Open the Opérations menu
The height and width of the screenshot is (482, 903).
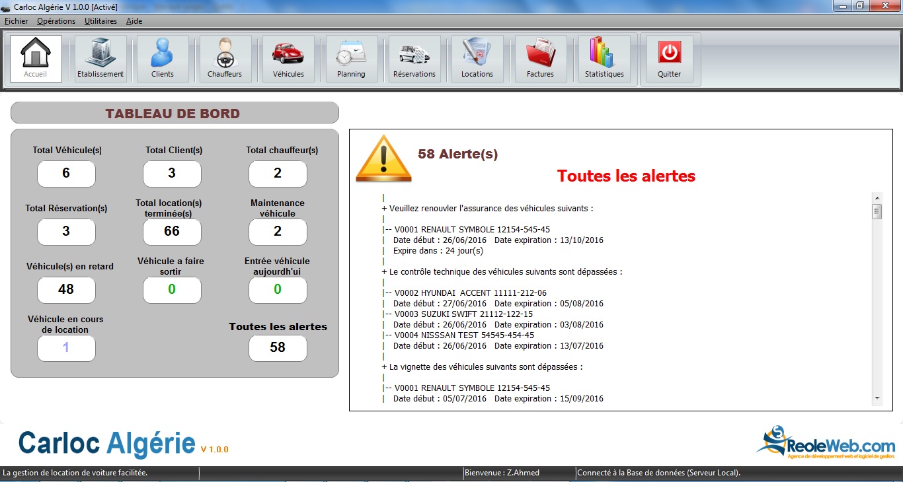pos(56,21)
